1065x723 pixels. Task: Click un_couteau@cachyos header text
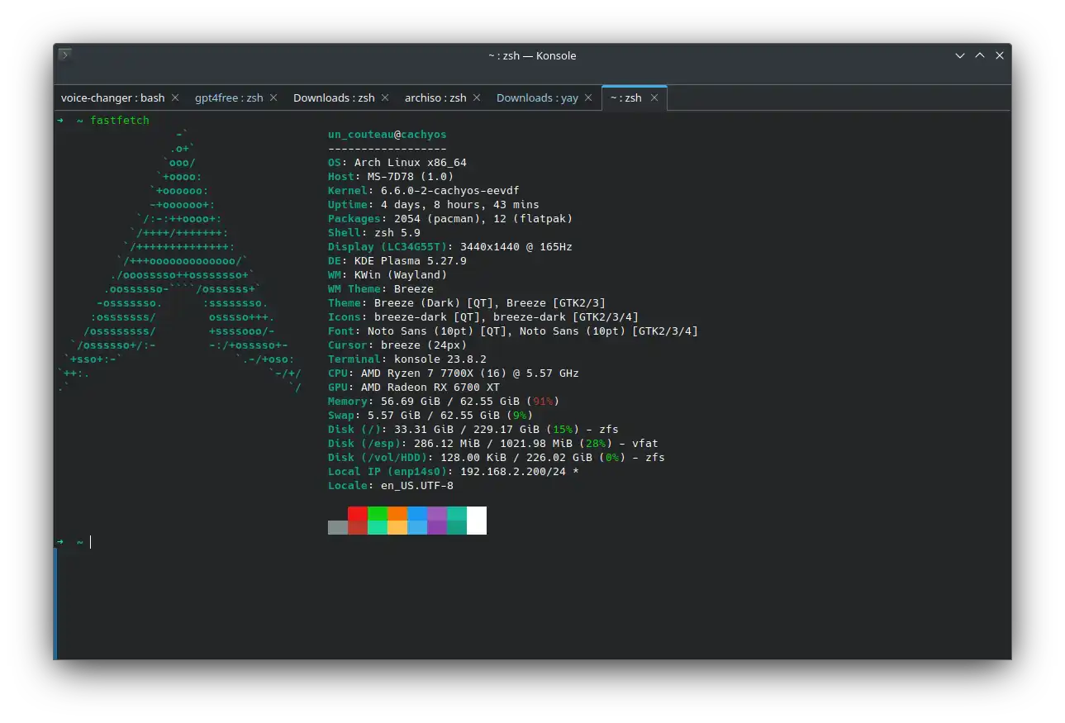click(387, 134)
